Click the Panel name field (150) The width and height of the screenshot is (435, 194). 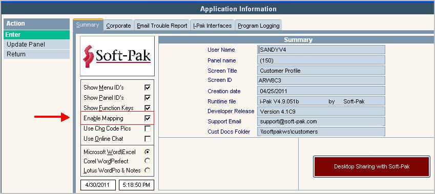click(x=321, y=60)
